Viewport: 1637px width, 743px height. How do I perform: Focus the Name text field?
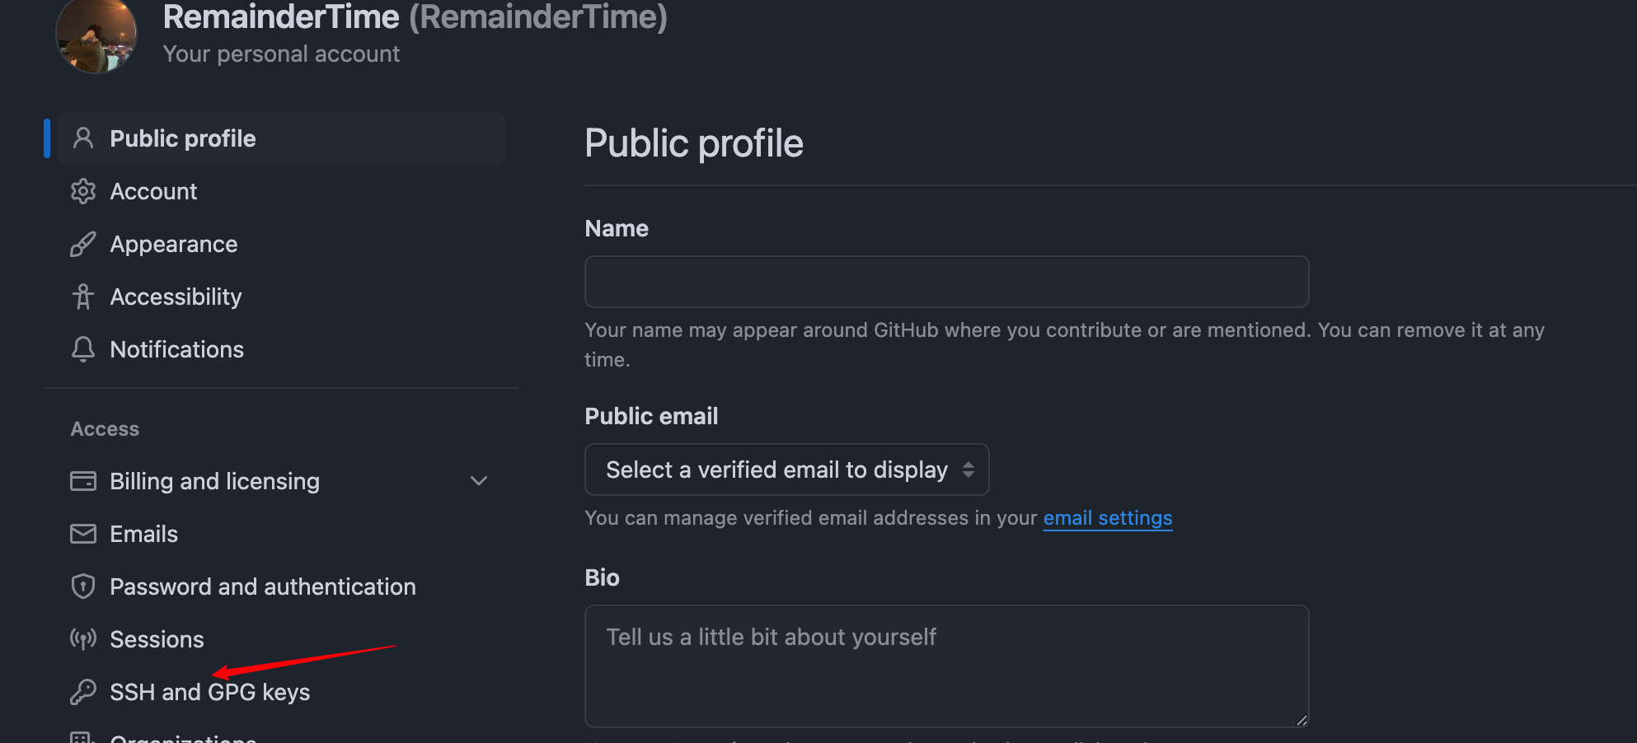pos(946,282)
